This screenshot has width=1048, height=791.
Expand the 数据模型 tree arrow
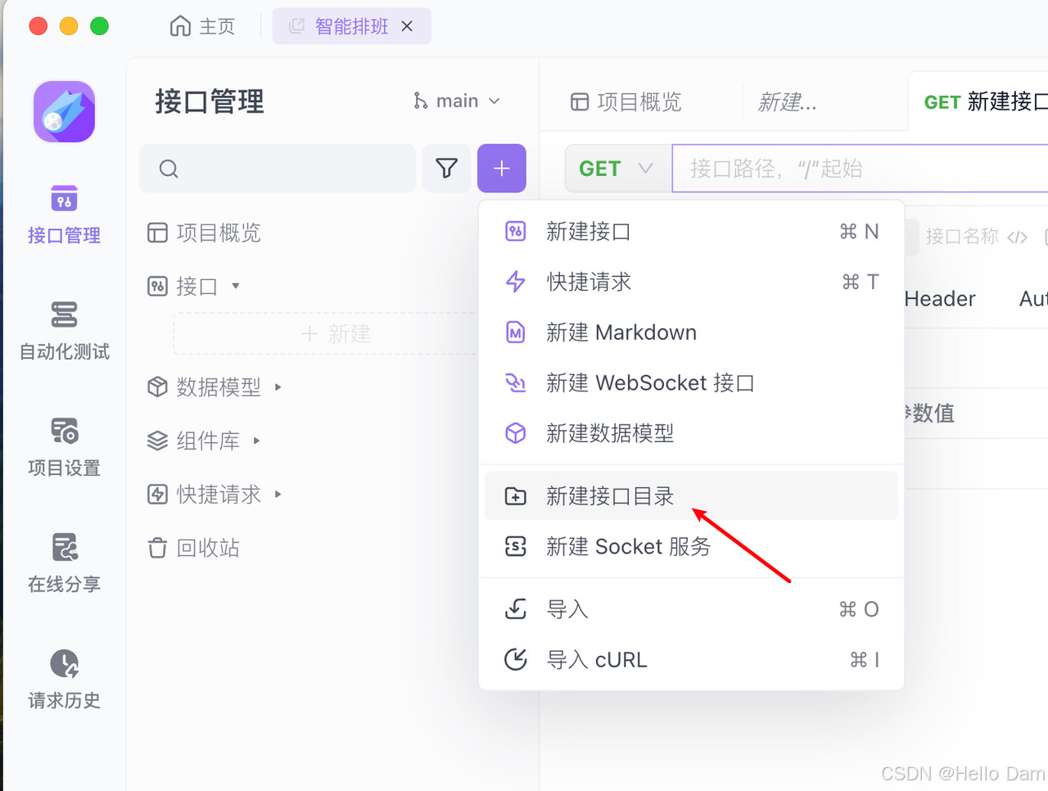[x=278, y=386]
